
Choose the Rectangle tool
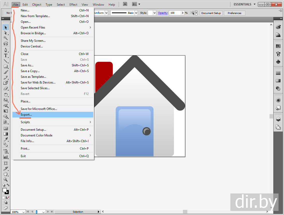pos(6,67)
